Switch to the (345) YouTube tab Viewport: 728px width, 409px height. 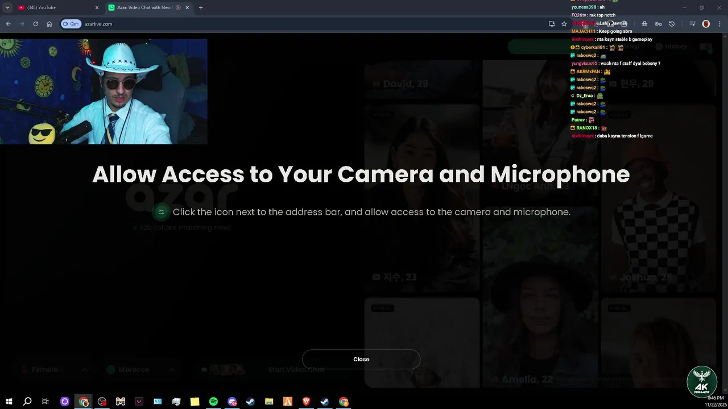coord(59,7)
